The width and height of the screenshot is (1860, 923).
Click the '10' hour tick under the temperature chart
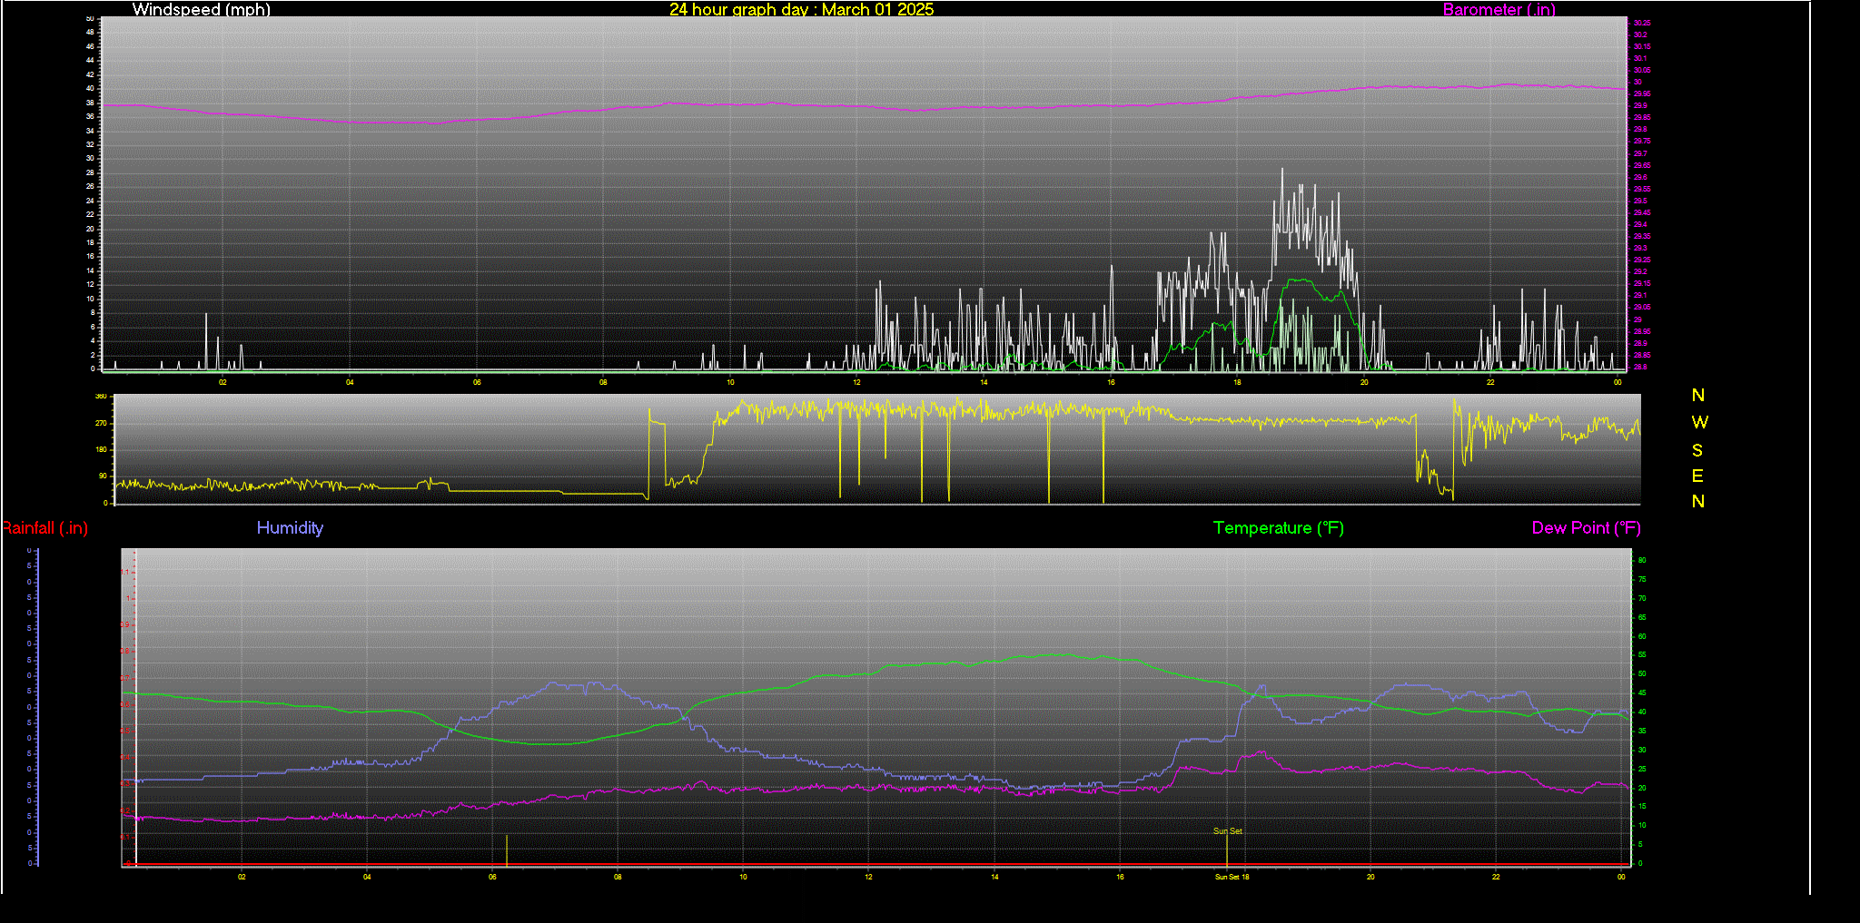pos(743,877)
